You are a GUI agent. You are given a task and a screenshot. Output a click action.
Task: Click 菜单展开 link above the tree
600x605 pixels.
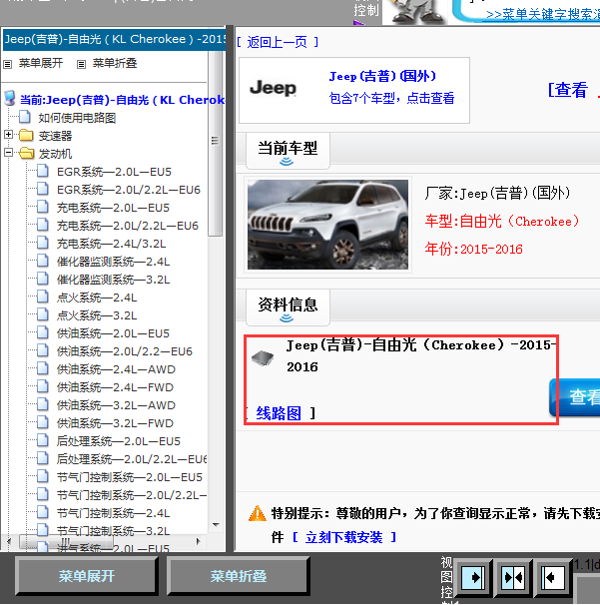(41, 63)
